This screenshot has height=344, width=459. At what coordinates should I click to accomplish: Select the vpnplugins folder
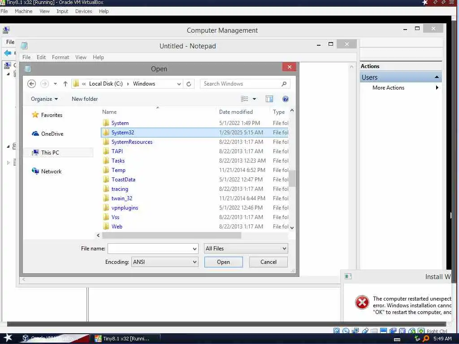(125, 208)
